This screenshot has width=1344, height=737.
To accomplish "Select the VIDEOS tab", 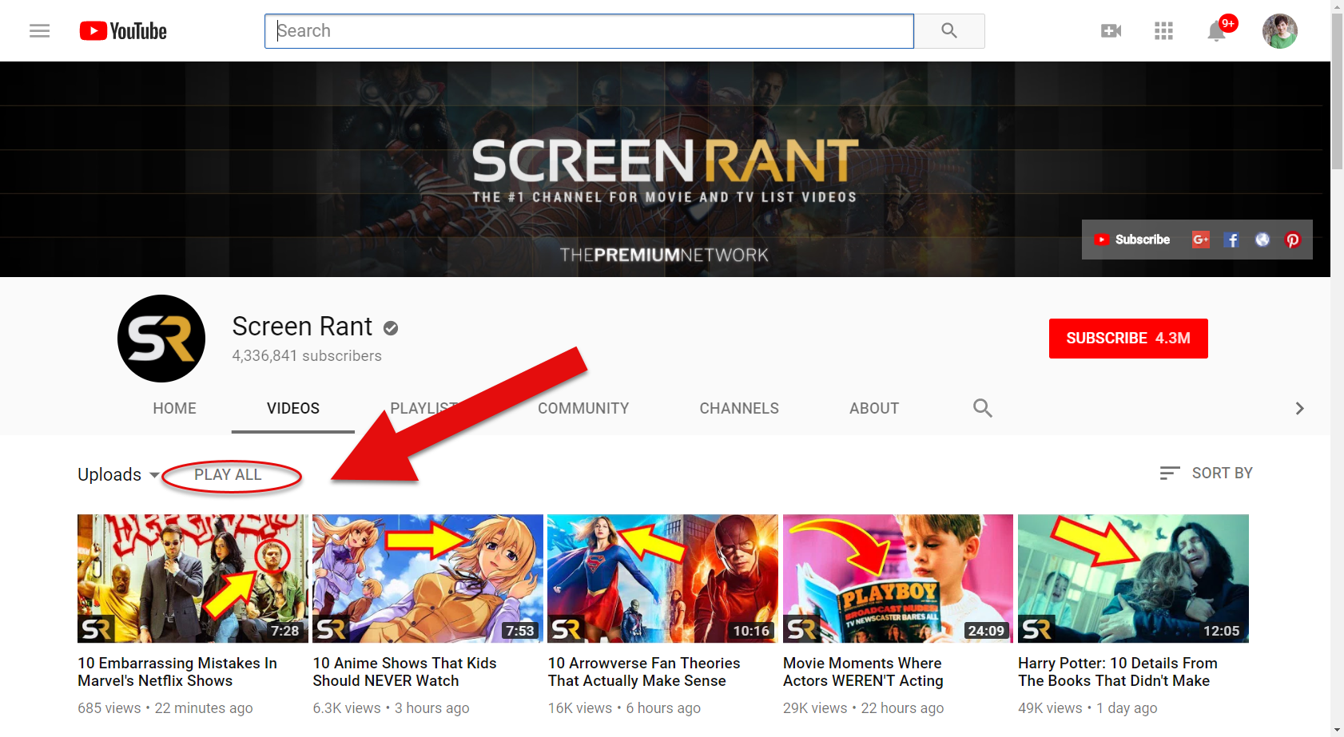I will (293, 408).
